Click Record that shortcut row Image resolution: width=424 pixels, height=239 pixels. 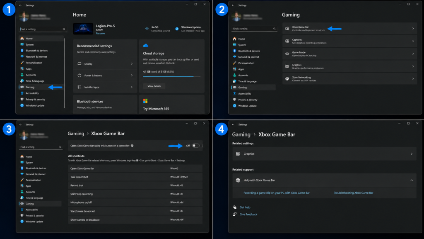[135, 185]
